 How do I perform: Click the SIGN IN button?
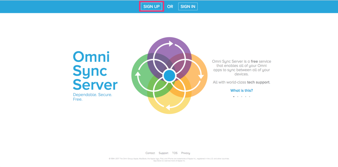[188, 7]
